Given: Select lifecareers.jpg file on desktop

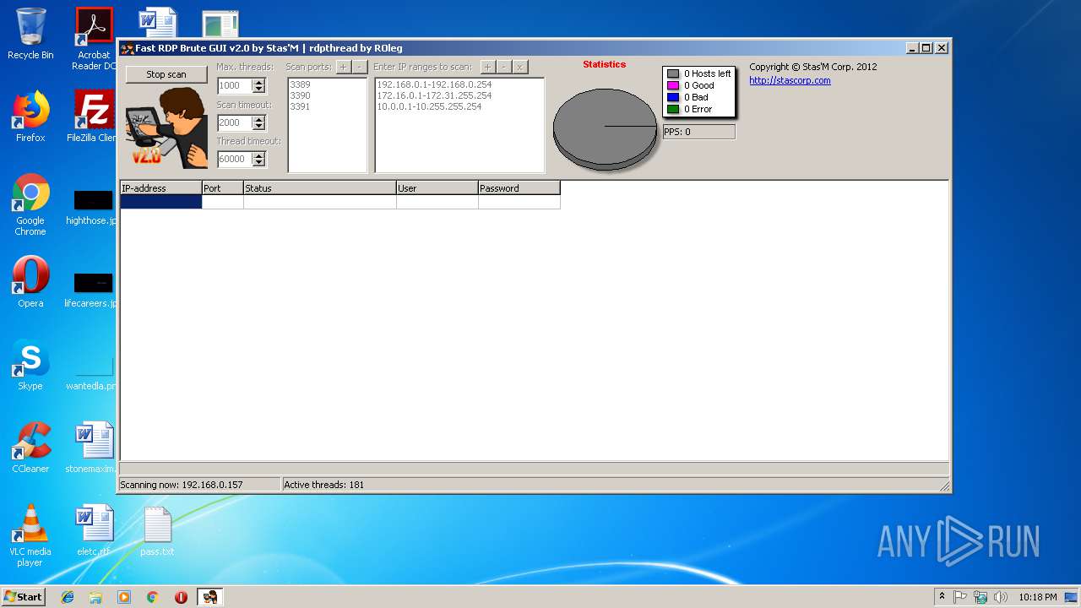Looking at the screenshot, I should [x=93, y=290].
